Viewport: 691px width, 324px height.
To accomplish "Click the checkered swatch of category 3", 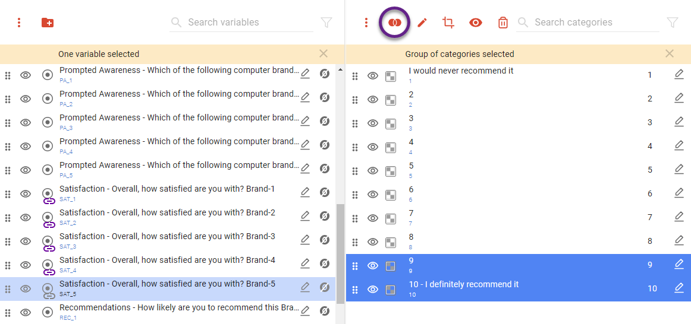I will point(391,123).
